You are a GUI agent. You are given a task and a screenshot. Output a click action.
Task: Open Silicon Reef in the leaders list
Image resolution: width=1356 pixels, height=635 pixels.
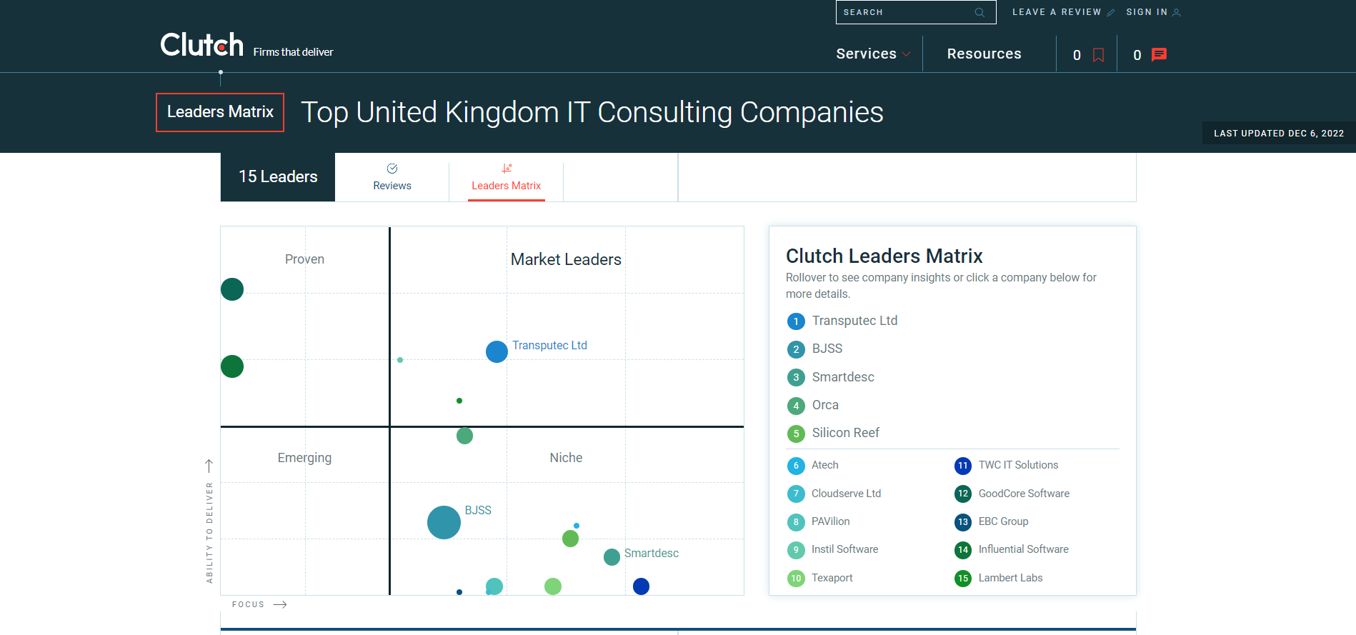click(x=846, y=433)
